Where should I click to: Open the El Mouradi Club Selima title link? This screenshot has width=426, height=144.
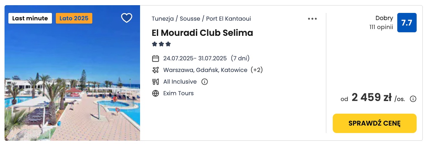[x=202, y=33]
